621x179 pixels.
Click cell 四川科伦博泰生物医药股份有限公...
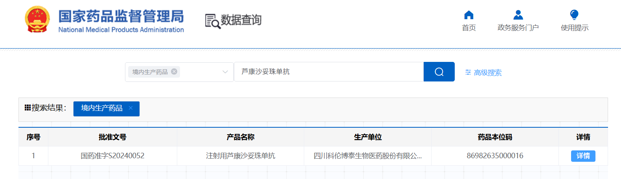point(368,156)
